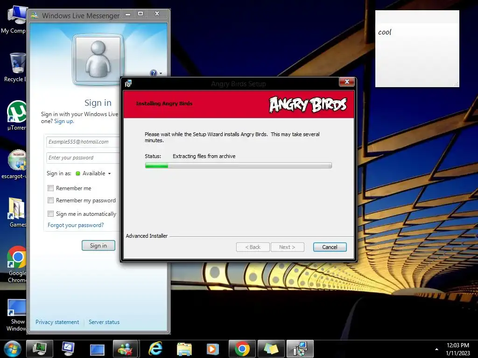This screenshot has width=478, height=358.
Task: Launch the Google Chrome desktop shortcut
Action: 16,264
